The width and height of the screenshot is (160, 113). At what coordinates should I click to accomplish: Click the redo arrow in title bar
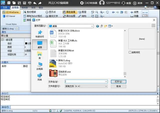tap(40, 3)
